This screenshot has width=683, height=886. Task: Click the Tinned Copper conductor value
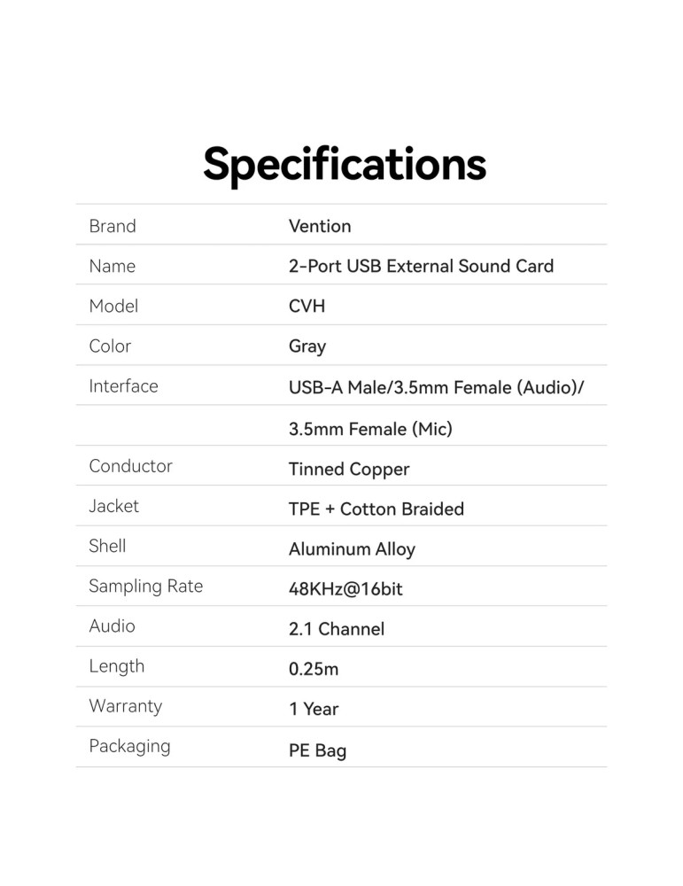pos(349,469)
